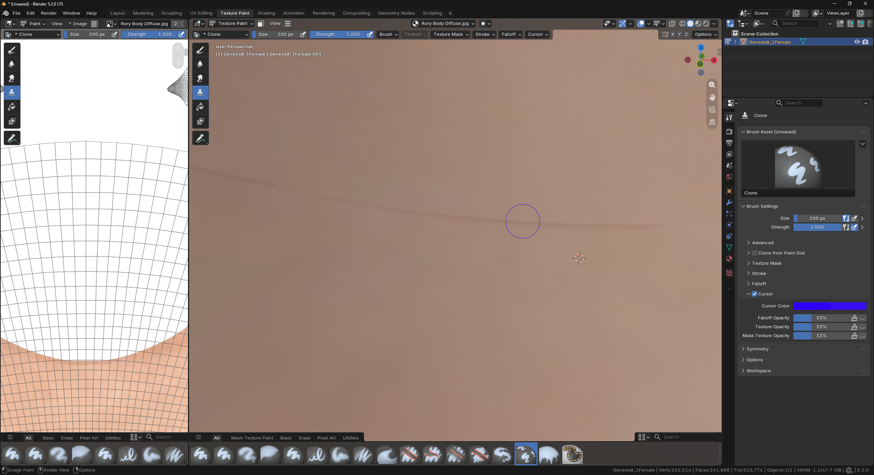The width and height of the screenshot is (874, 475).
Task: Open the Modifiers wrench properties tab
Action: [x=729, y=202]
